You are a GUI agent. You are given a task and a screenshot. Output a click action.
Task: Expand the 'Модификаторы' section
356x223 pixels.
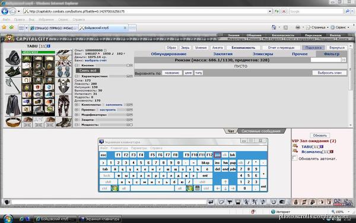[x=77, y=115]
